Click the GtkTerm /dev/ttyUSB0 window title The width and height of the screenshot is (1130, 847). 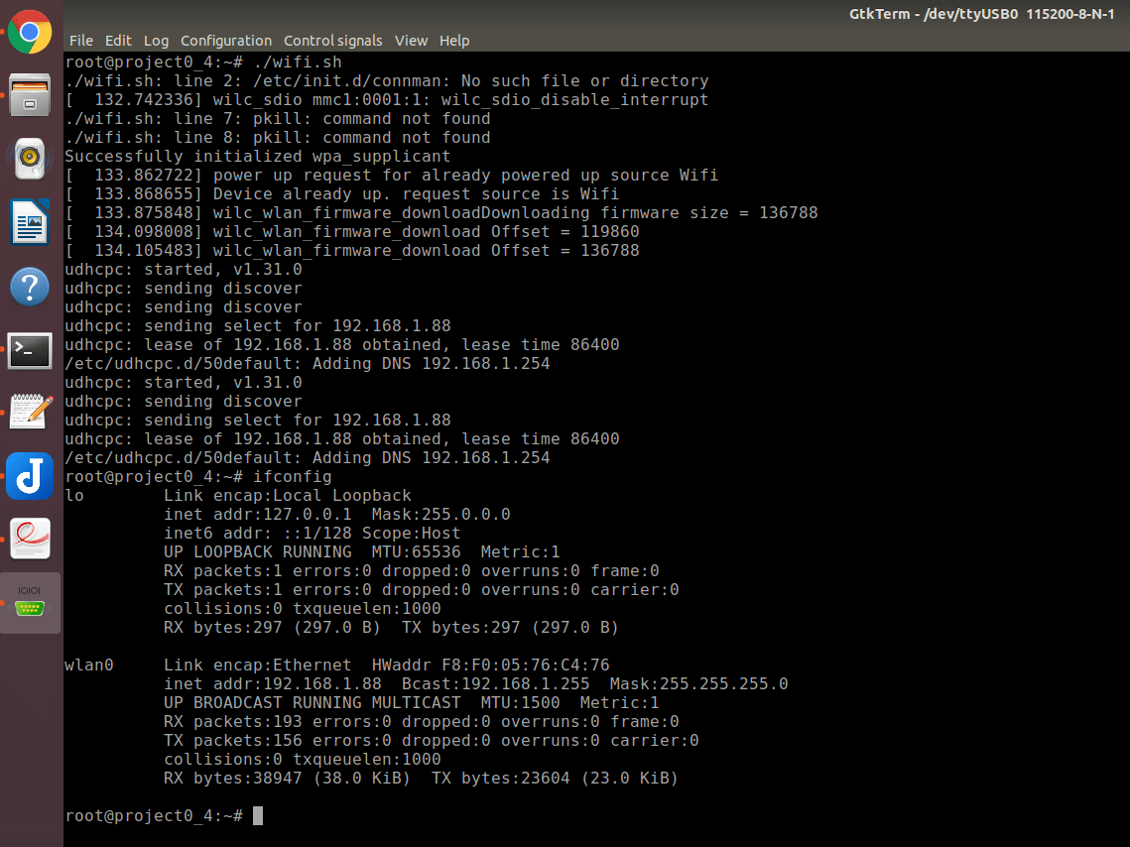click(x=981, y=14)
